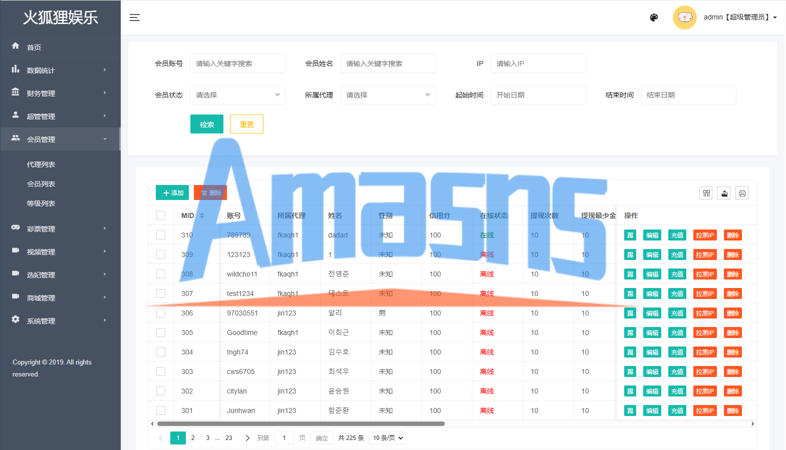Click the print table icon
Screen dimensions: 786x450
pyautogui.click(x=742, y=193)
